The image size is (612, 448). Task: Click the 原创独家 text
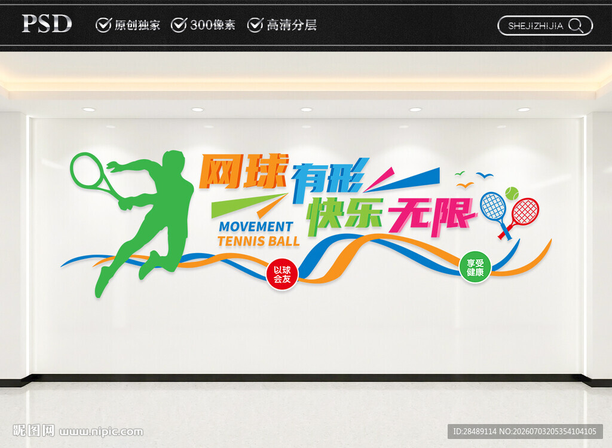point(137,25)
